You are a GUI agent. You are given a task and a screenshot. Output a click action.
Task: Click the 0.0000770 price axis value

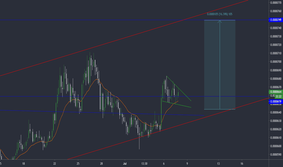click(276, 3)
